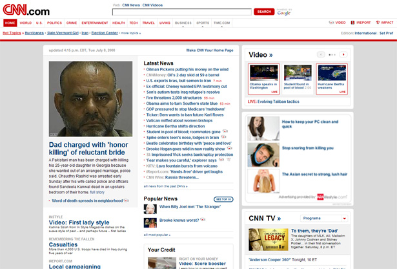
Task: Open the Programs dropdown in CNN TV
Action: point(324,219)
